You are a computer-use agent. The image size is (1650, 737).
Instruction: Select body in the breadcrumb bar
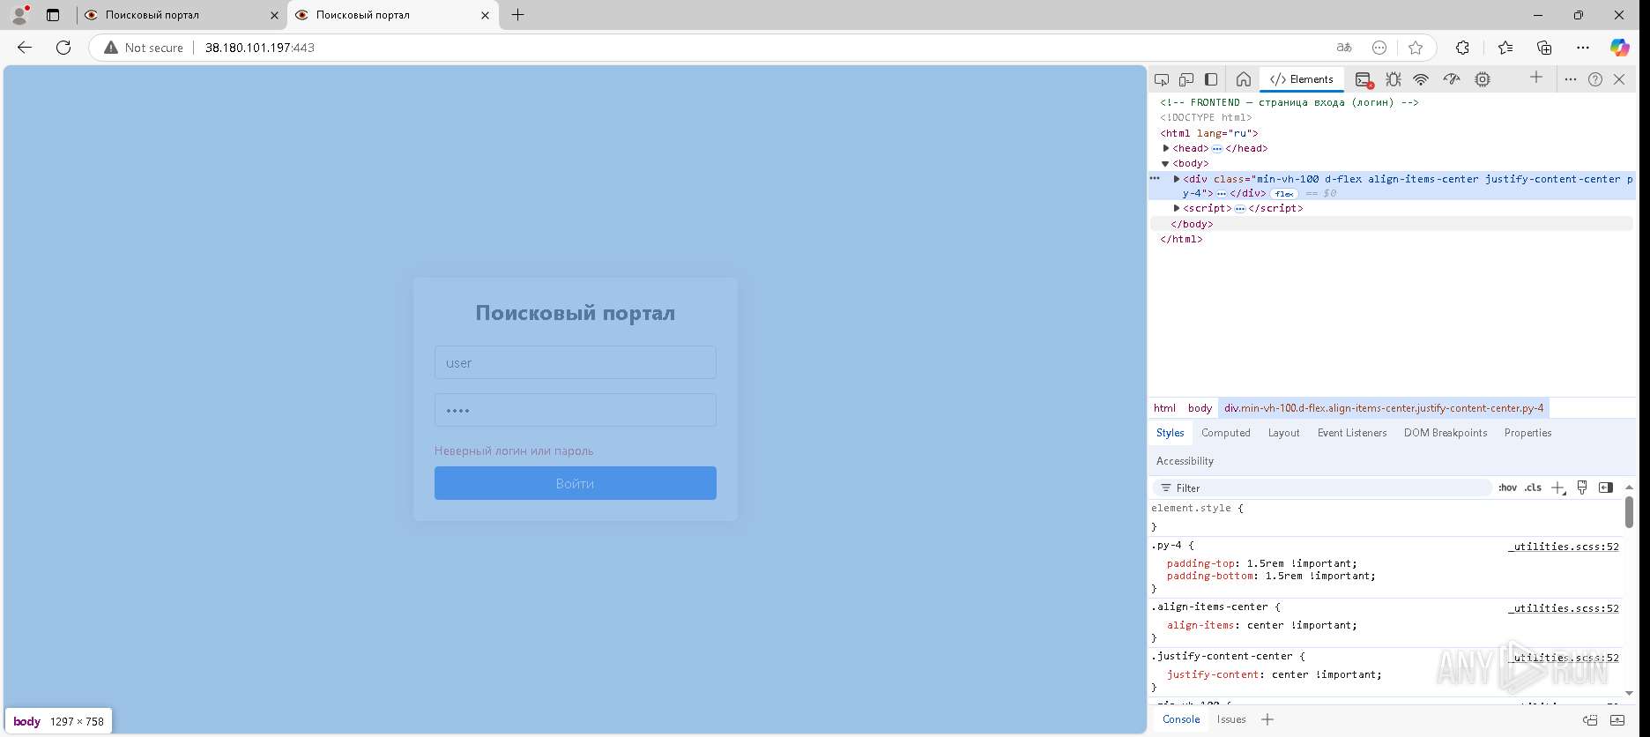tap(1200, 408)
